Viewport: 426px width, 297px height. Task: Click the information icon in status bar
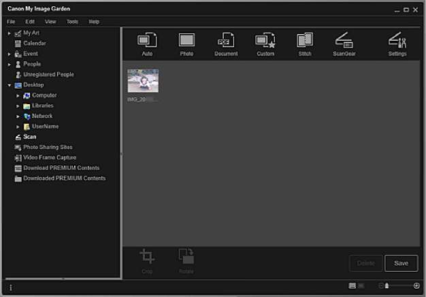[x=10, y=288]
